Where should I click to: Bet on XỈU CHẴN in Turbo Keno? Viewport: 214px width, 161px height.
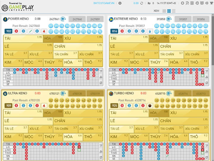point(196,129)
